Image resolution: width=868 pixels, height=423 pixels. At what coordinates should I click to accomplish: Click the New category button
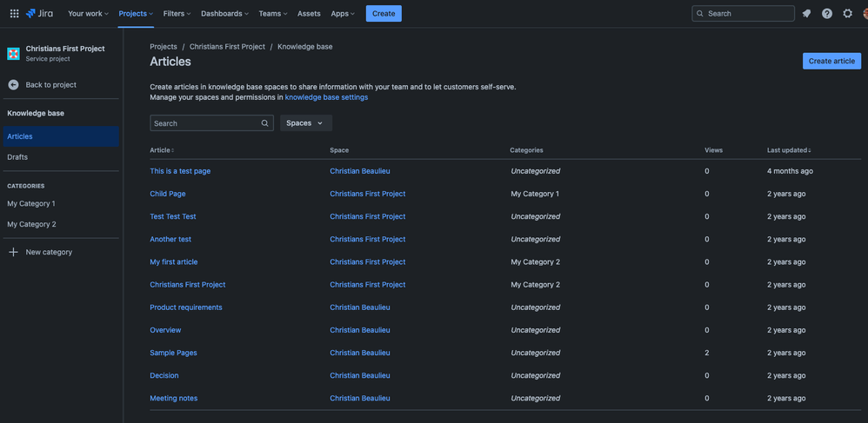coord(61,252)
